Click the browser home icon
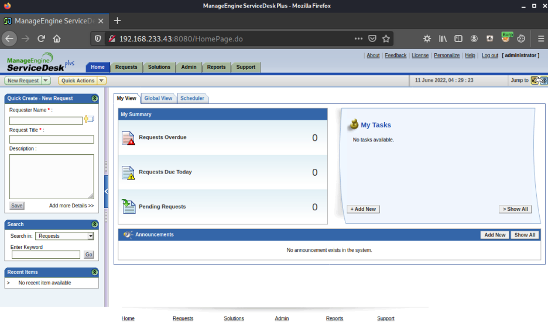Image resolution: width=548 pixels, height=330 pixels. coord(57,39)
